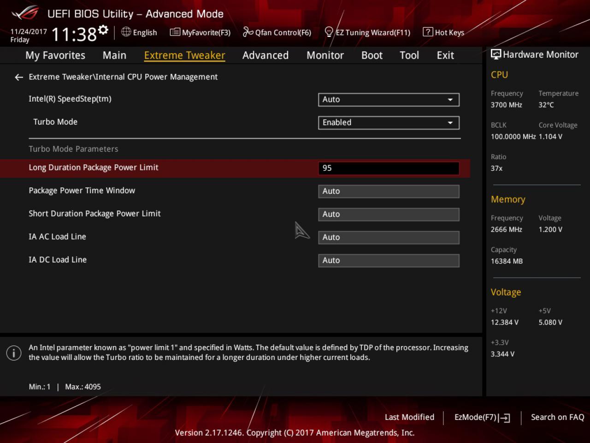The image size is (590, 443).
Task: Select IA DC Load Line label
Action: pos(58,260)
